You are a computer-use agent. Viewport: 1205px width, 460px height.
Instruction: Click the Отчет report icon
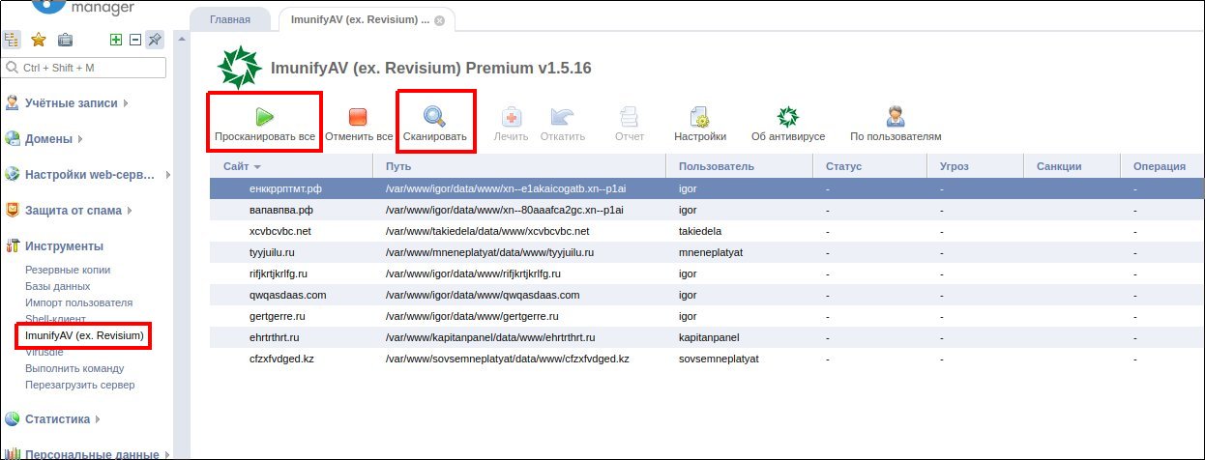(630, 117)
